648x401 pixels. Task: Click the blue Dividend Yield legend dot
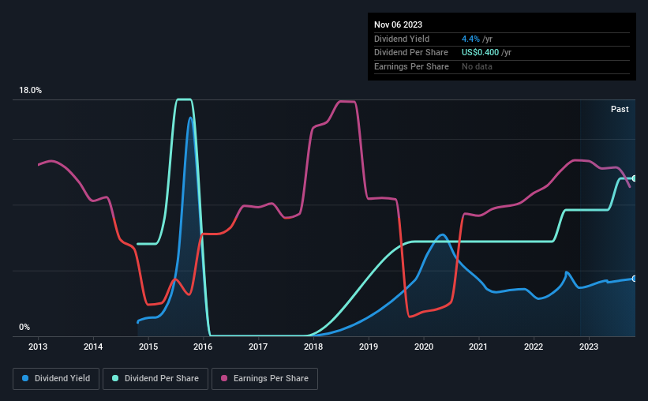(x=25, y=378)
